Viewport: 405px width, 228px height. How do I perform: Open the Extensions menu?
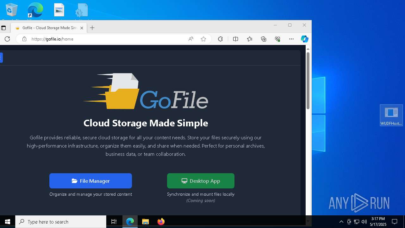tap(220, 39)
